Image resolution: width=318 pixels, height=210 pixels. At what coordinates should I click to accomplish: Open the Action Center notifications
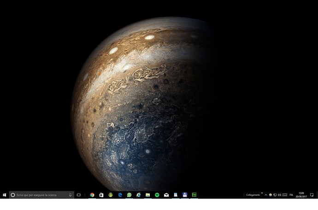tap(312, 195)
